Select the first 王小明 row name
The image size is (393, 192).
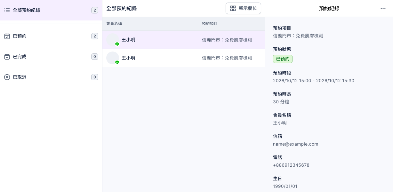(128, 40)
